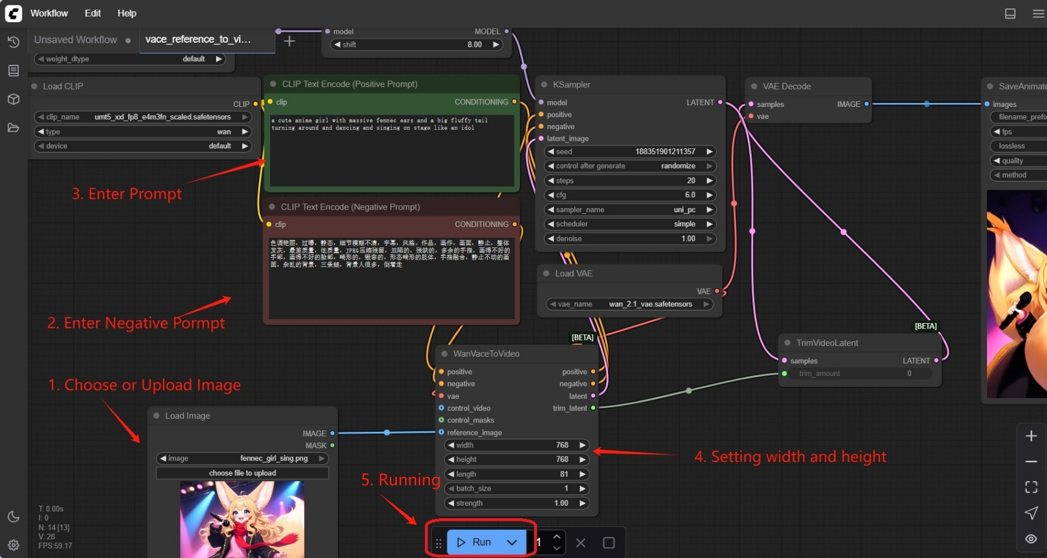Open the model library cube icon

(x=13, y=99)
